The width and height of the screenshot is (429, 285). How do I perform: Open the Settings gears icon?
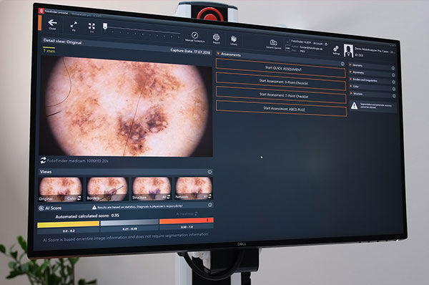click(x=336, y=49)
